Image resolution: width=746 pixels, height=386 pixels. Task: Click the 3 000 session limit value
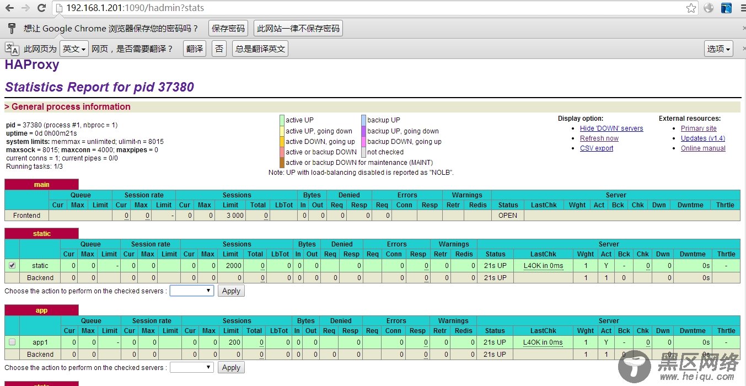tap(234, 216)
